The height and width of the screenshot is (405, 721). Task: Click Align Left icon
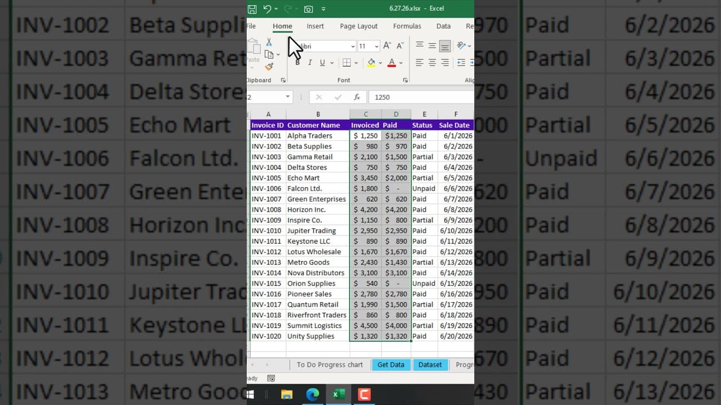(x=420, y=62)
